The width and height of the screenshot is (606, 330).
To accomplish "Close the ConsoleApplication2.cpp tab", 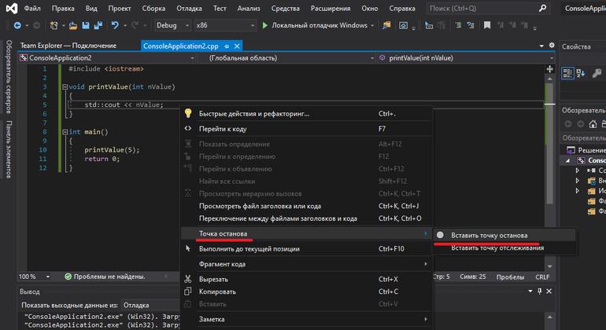I will (x=237, y=46).
